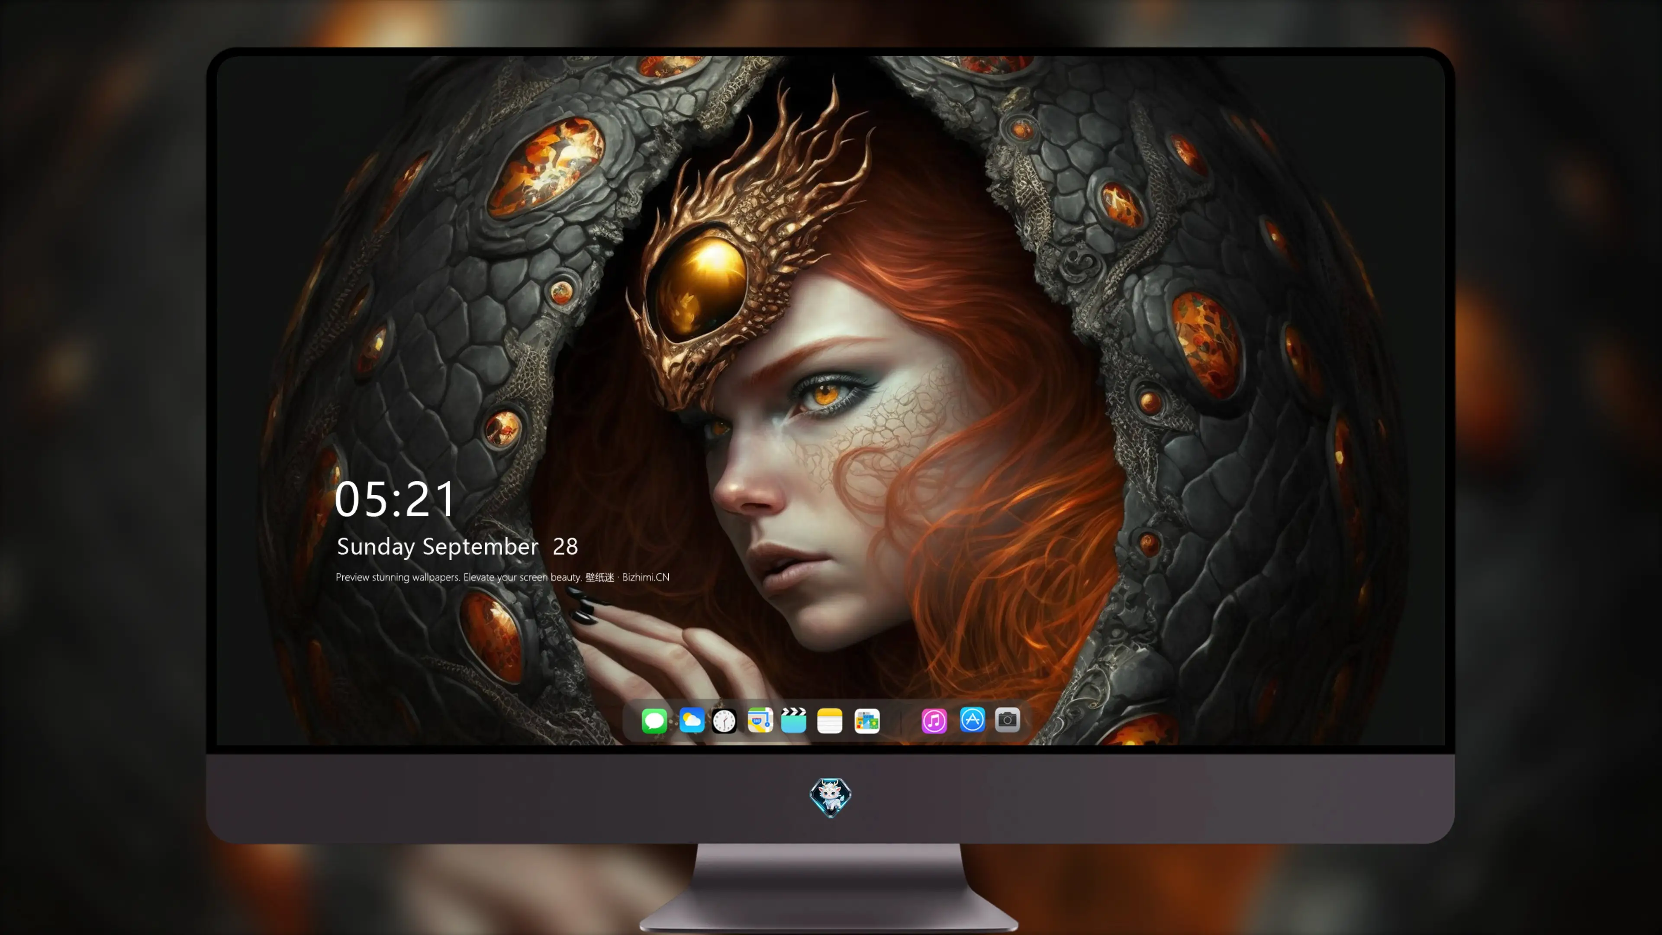
Task: Click the dragon mascot logo on monitor chin
Action: pyautogui.click(x=831, y=797)
